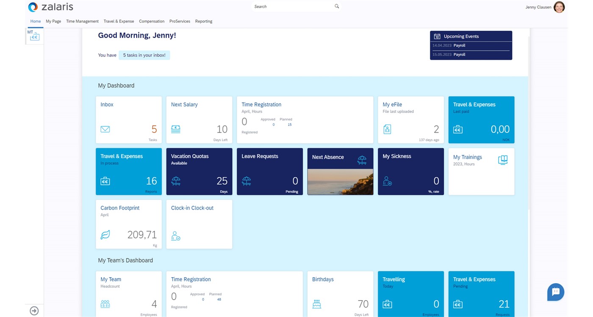593x317 pixels.
Task: Click the Vacation Quotas umbrella icon
Action: (x=176, y=181)
